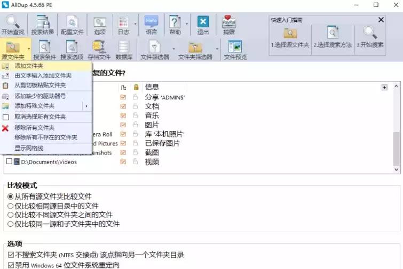The height and width of the screenshot is (269, 403).
Task: Open the 帮助 help icon
Action: [175, 25]
